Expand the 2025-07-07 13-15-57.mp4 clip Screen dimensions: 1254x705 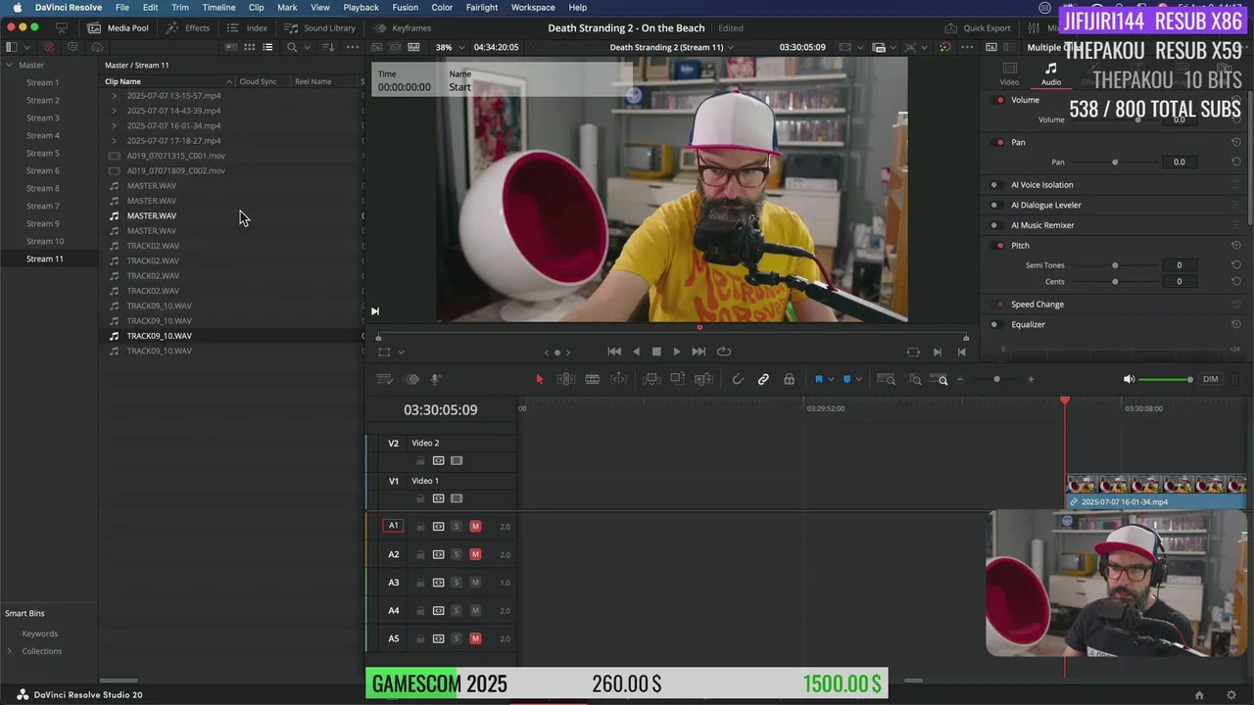click(114, 96)
